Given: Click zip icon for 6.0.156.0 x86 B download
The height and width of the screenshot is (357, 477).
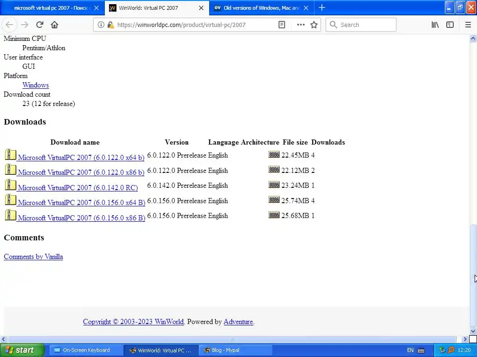Looking at the screenshot, I should click(10, 215).
